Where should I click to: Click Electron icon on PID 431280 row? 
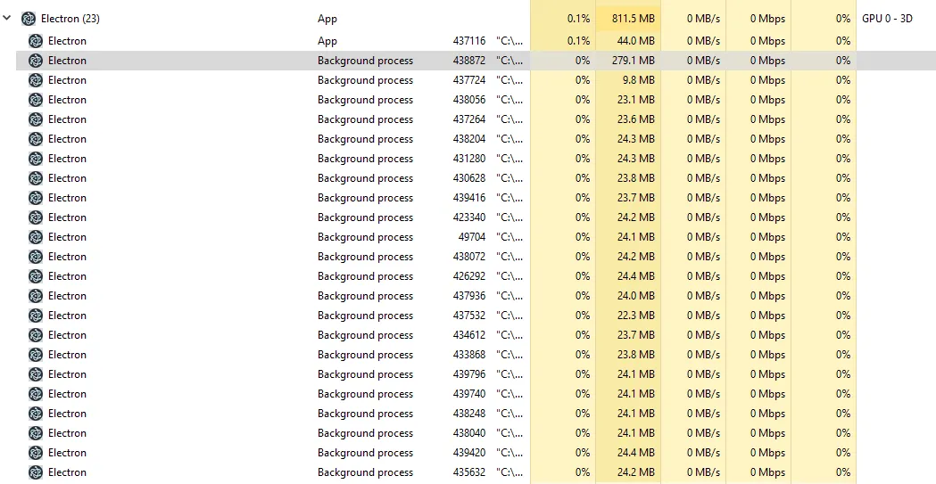click(36, 159)
